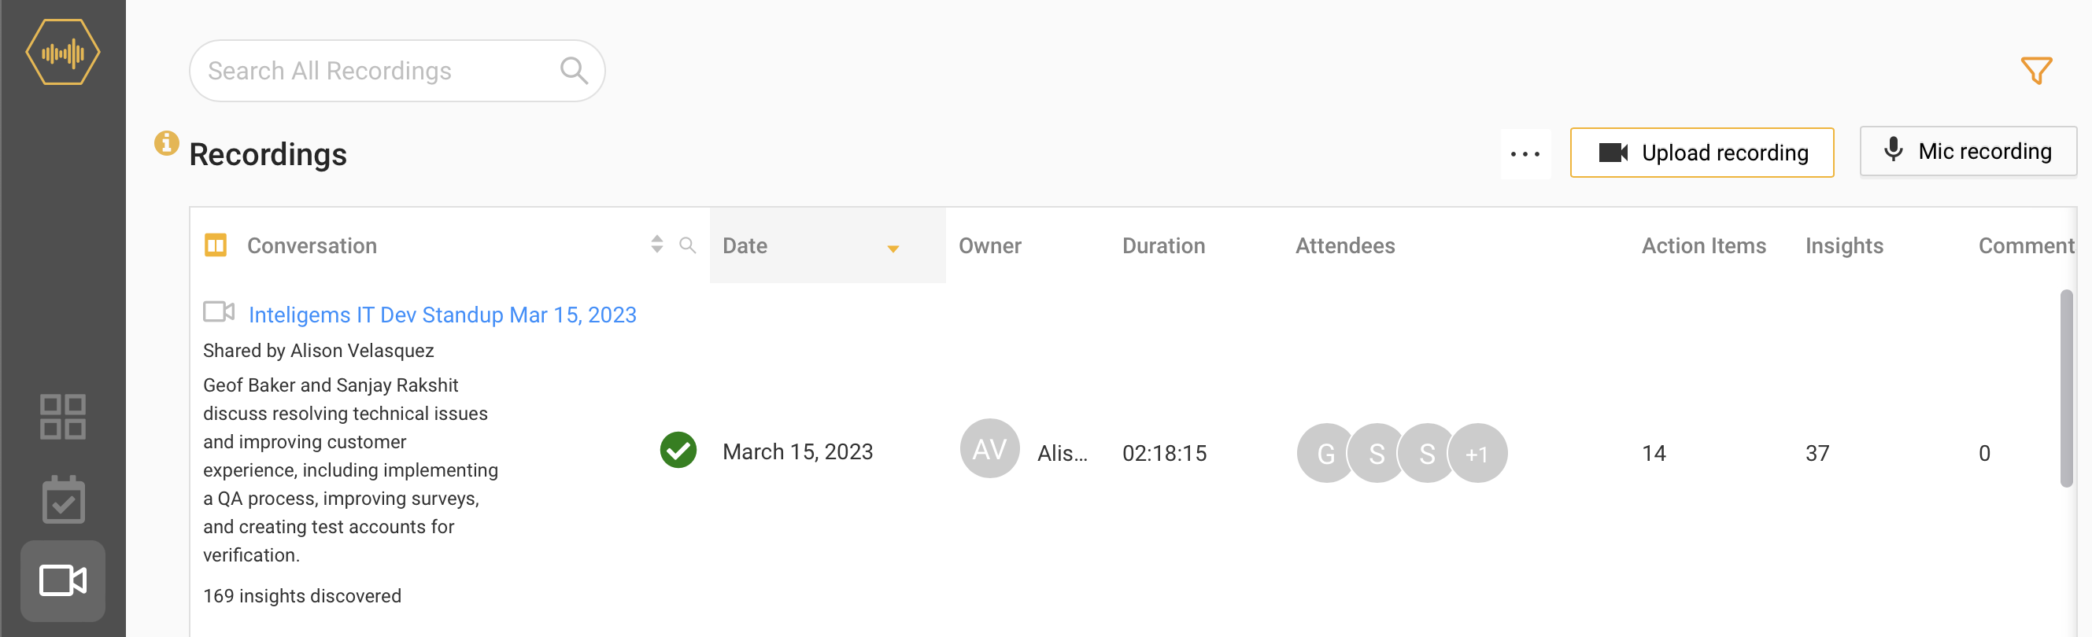Open the calendar tasks sidebar icon
Screen dimensions: 2092x637
coord(62,500)
